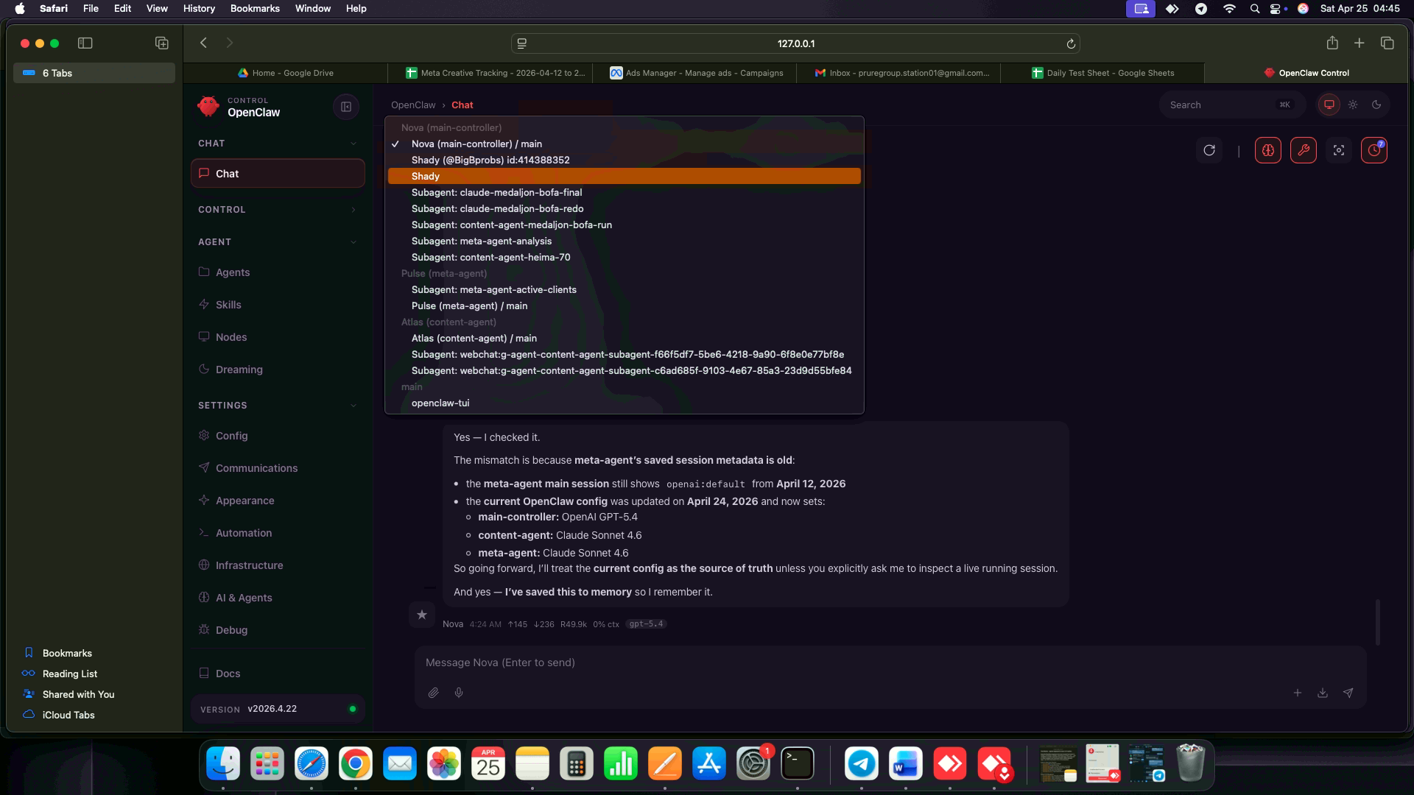The height and width of the screenshot is (795, 1414).
Task: Switch to Daily Test Sheet tab
Action: (x=1102, y=73)
